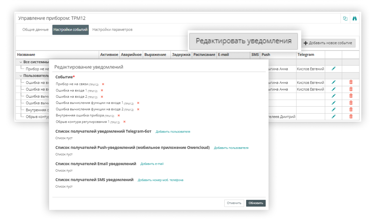Select the Настройки событий tab

[71, 30]
